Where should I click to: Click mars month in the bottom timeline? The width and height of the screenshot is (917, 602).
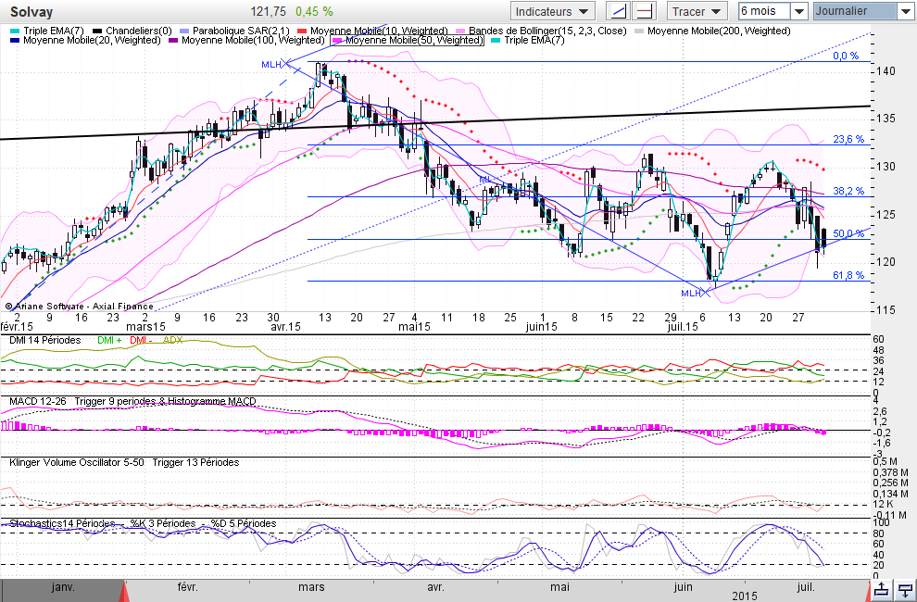tap(311, 587)
